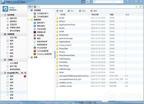Screen dimensions: 144x104
Task: Select 文件 under the songsz device
Action: click(11, 92)
